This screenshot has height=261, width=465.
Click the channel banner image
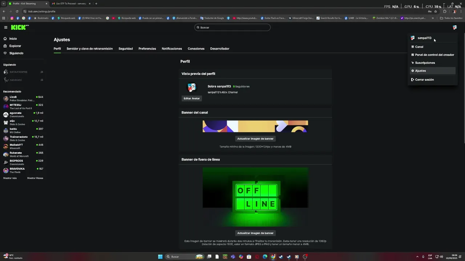pos(255,127)
